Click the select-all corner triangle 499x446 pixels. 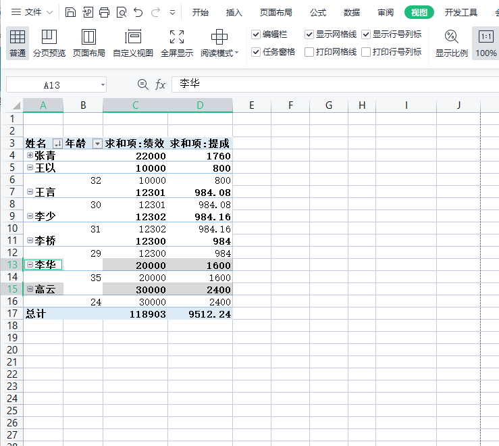[16, 105]
